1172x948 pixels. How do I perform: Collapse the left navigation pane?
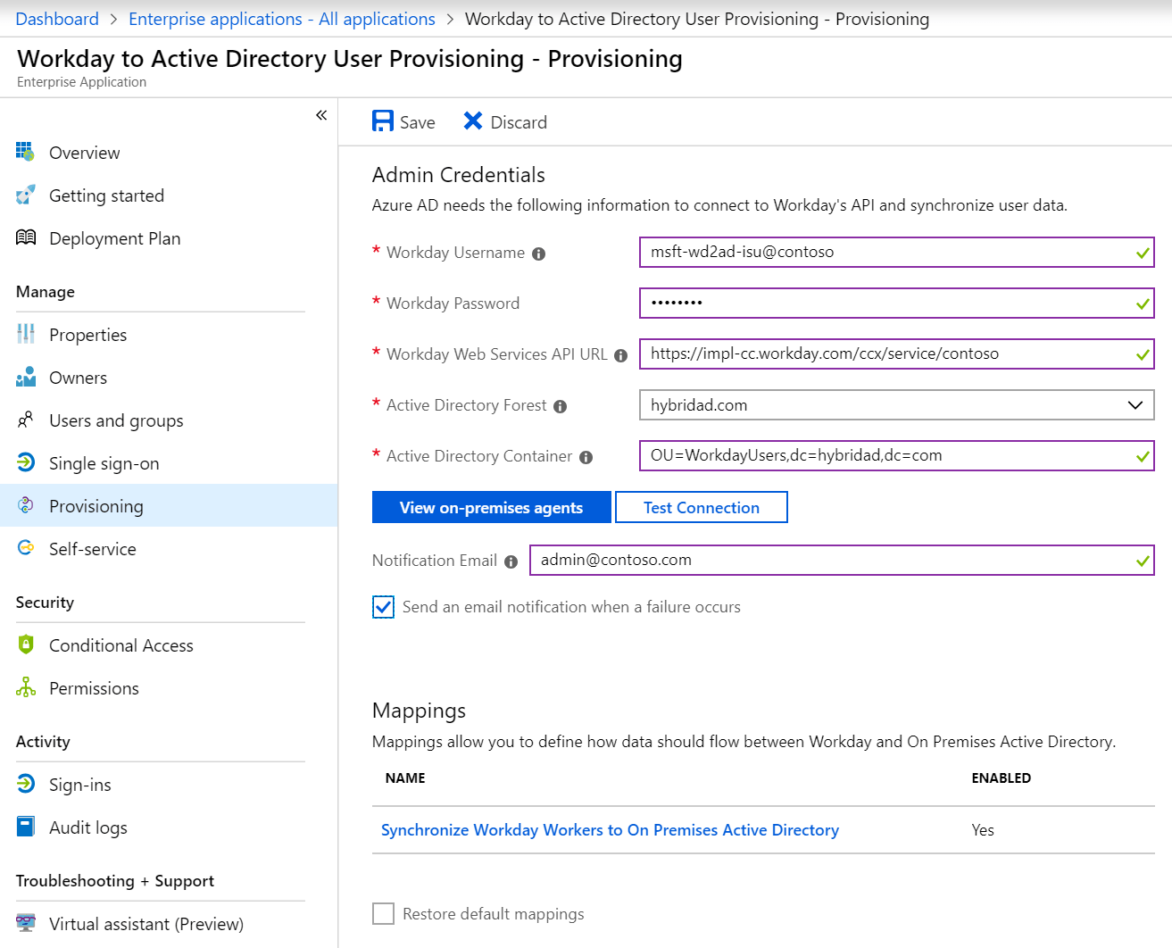pos(321,114)
